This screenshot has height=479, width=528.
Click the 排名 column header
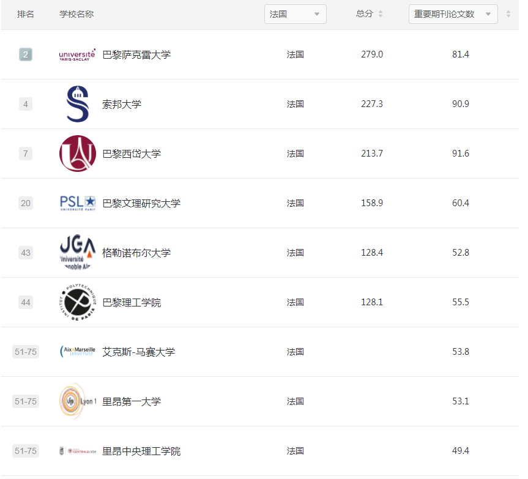(x=26, y=13)
